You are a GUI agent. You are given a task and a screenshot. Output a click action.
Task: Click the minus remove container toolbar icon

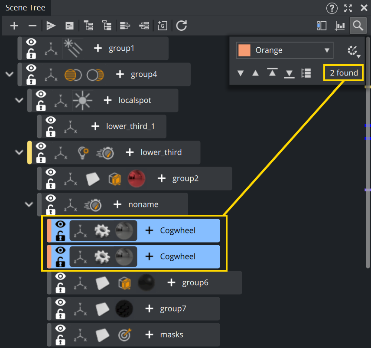[x=33, y=26]
